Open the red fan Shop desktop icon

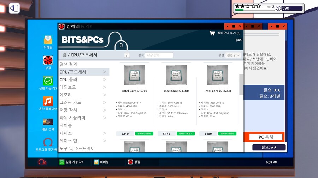(x=48, y=60)
